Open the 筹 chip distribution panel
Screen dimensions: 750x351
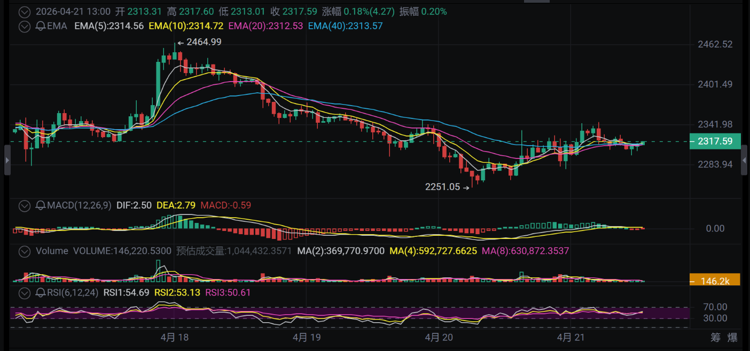coord(715,337)
